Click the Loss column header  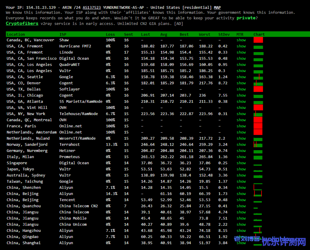tap(110, 34)
